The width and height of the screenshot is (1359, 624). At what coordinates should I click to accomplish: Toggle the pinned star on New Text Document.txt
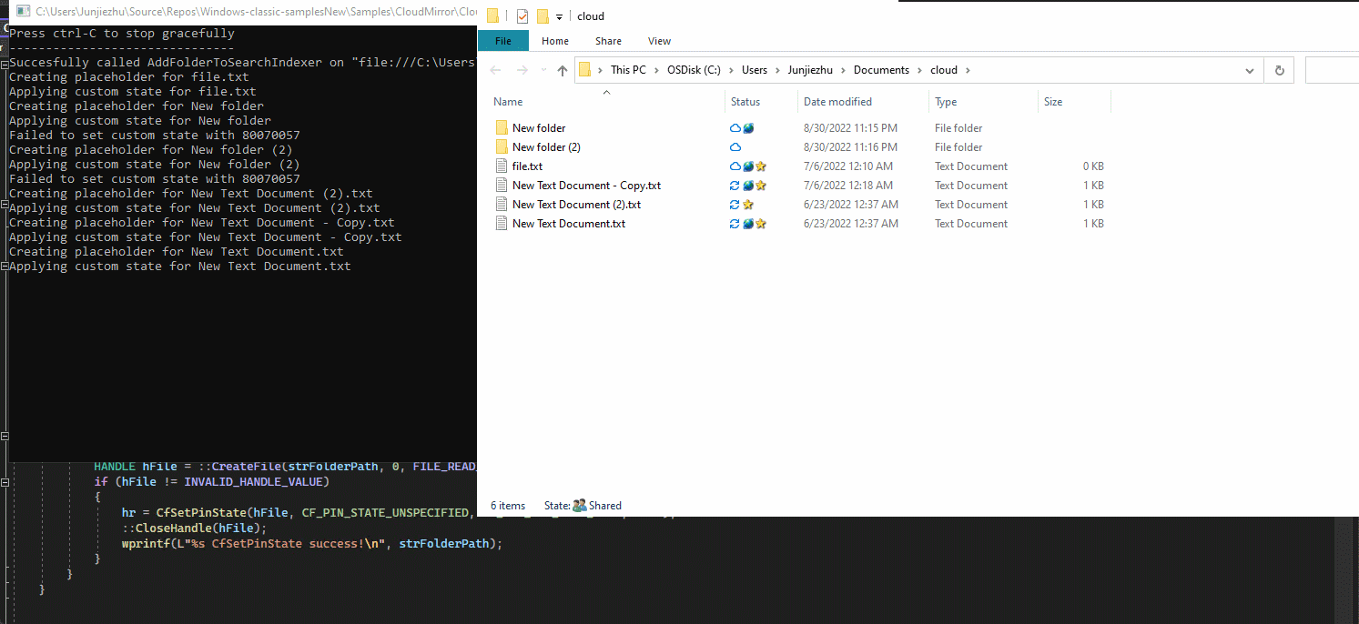(763, 223)
